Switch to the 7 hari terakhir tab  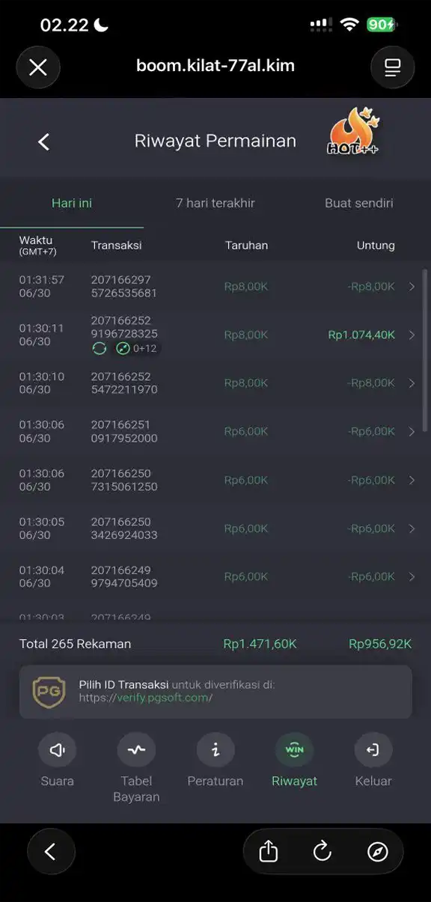(x=215, y=203)
